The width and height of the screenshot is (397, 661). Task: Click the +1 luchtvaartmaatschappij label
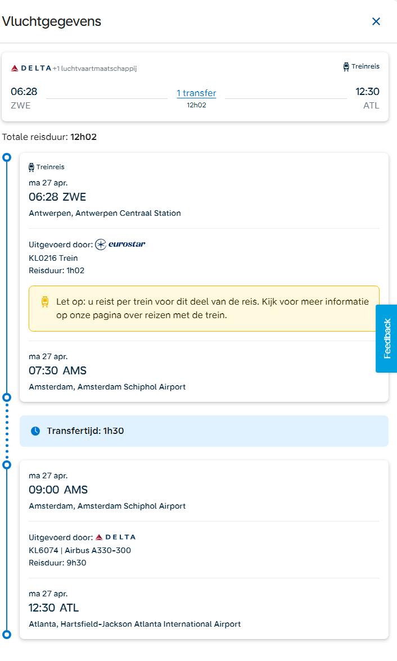point(94,69)
